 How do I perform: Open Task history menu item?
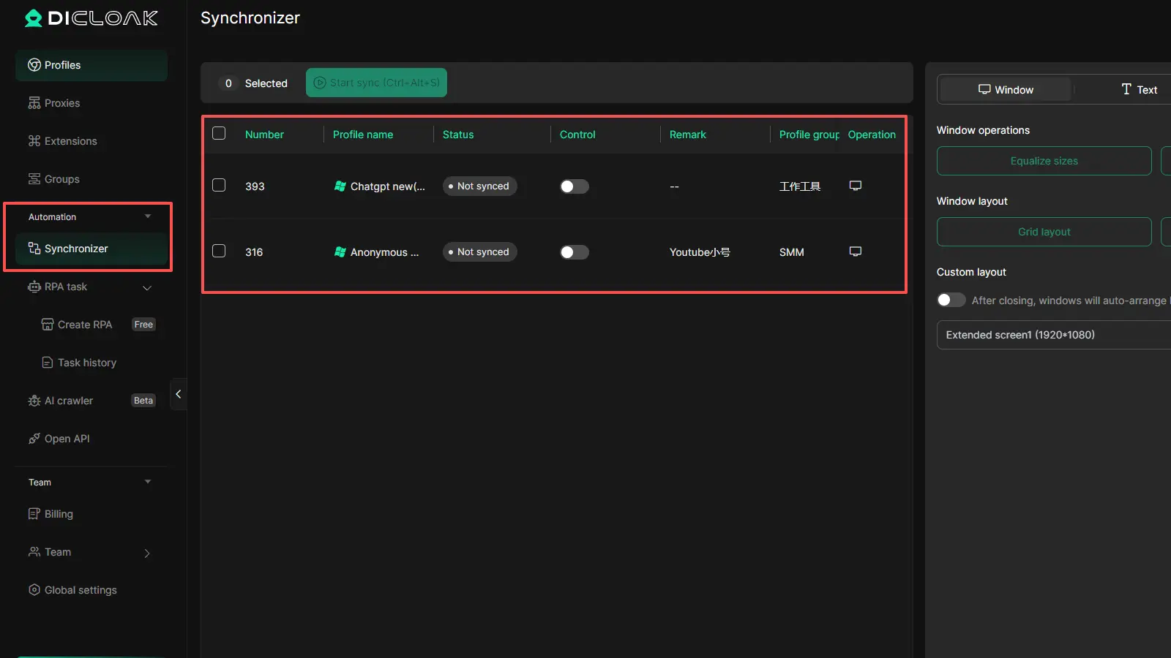86,363
